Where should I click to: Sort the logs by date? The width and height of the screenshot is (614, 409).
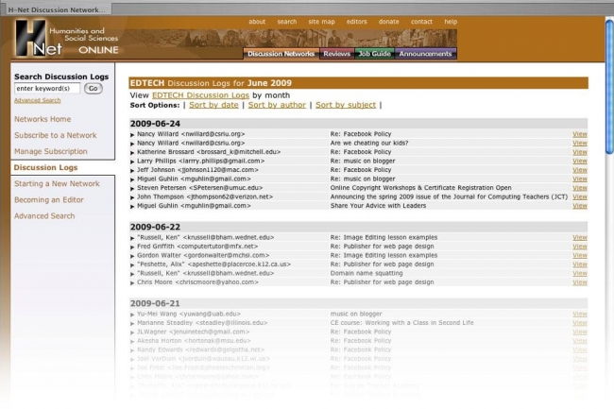point(213,105)
